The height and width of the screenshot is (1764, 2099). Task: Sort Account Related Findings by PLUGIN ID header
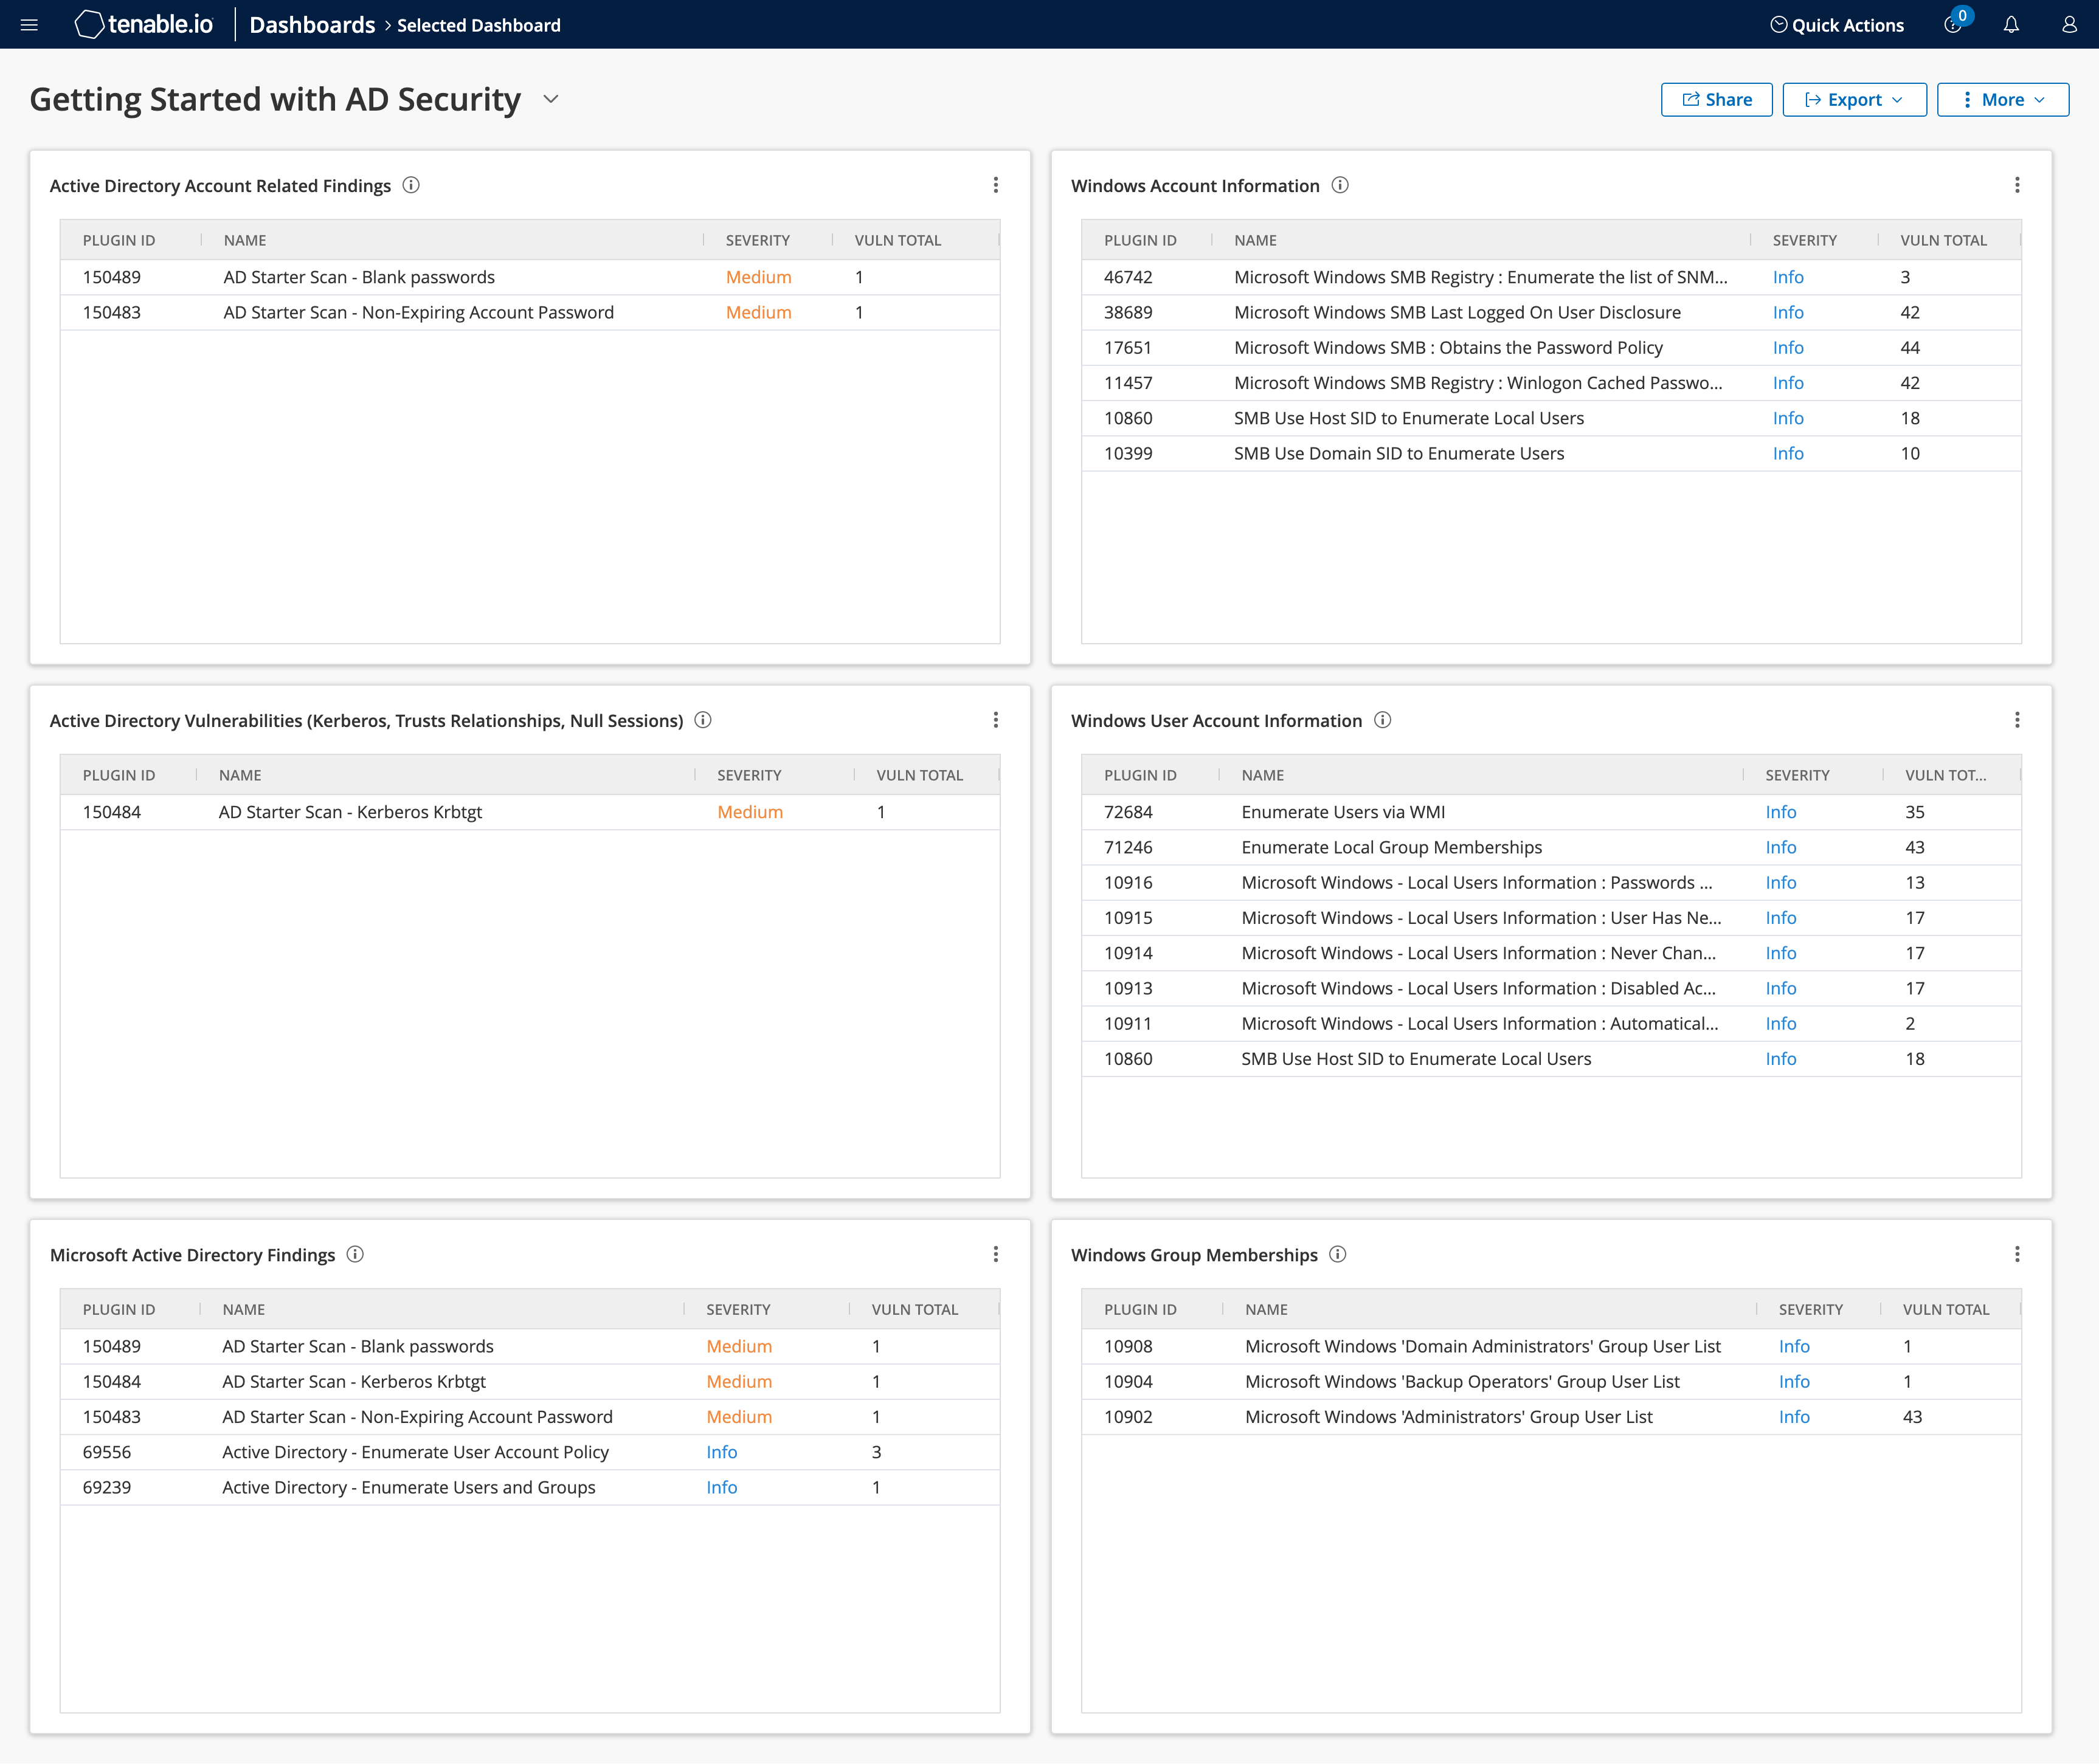point(119,240)
